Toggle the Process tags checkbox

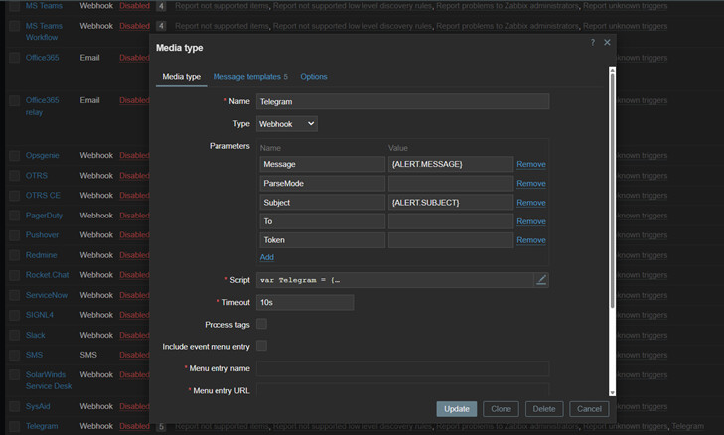(x=261, y=324)
